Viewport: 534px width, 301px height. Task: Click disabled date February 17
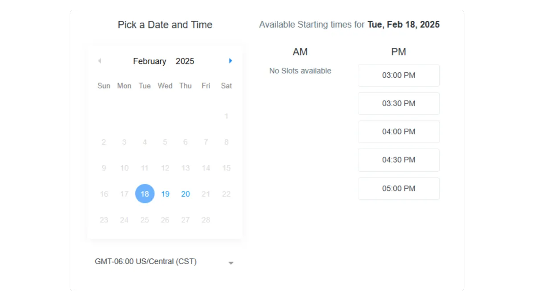tap(124, 194)
